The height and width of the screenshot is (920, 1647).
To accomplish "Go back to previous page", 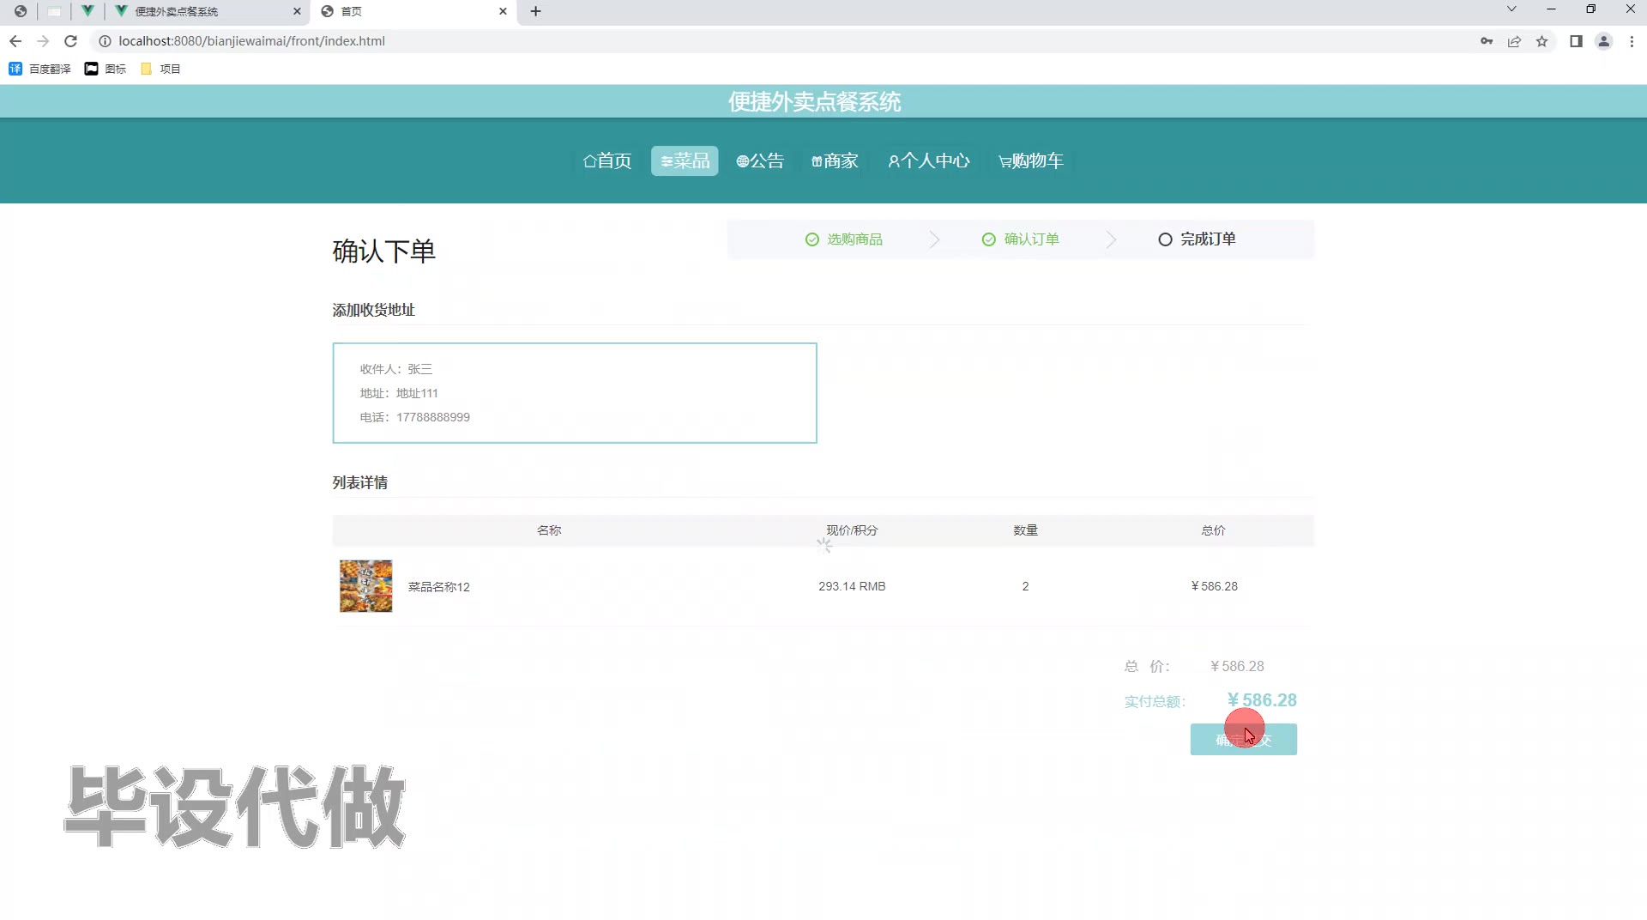I will click(15, 41).
